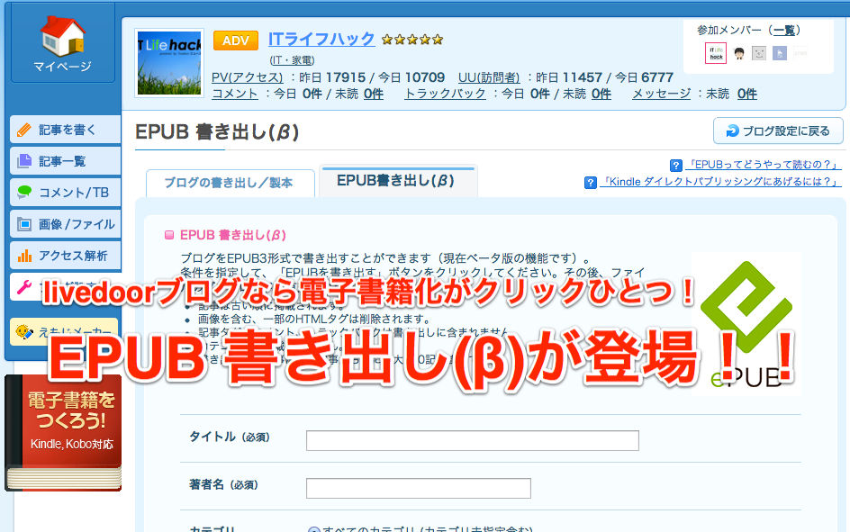
Task: Open アクセス解析 analytics
Action: [x=66, y=255]
